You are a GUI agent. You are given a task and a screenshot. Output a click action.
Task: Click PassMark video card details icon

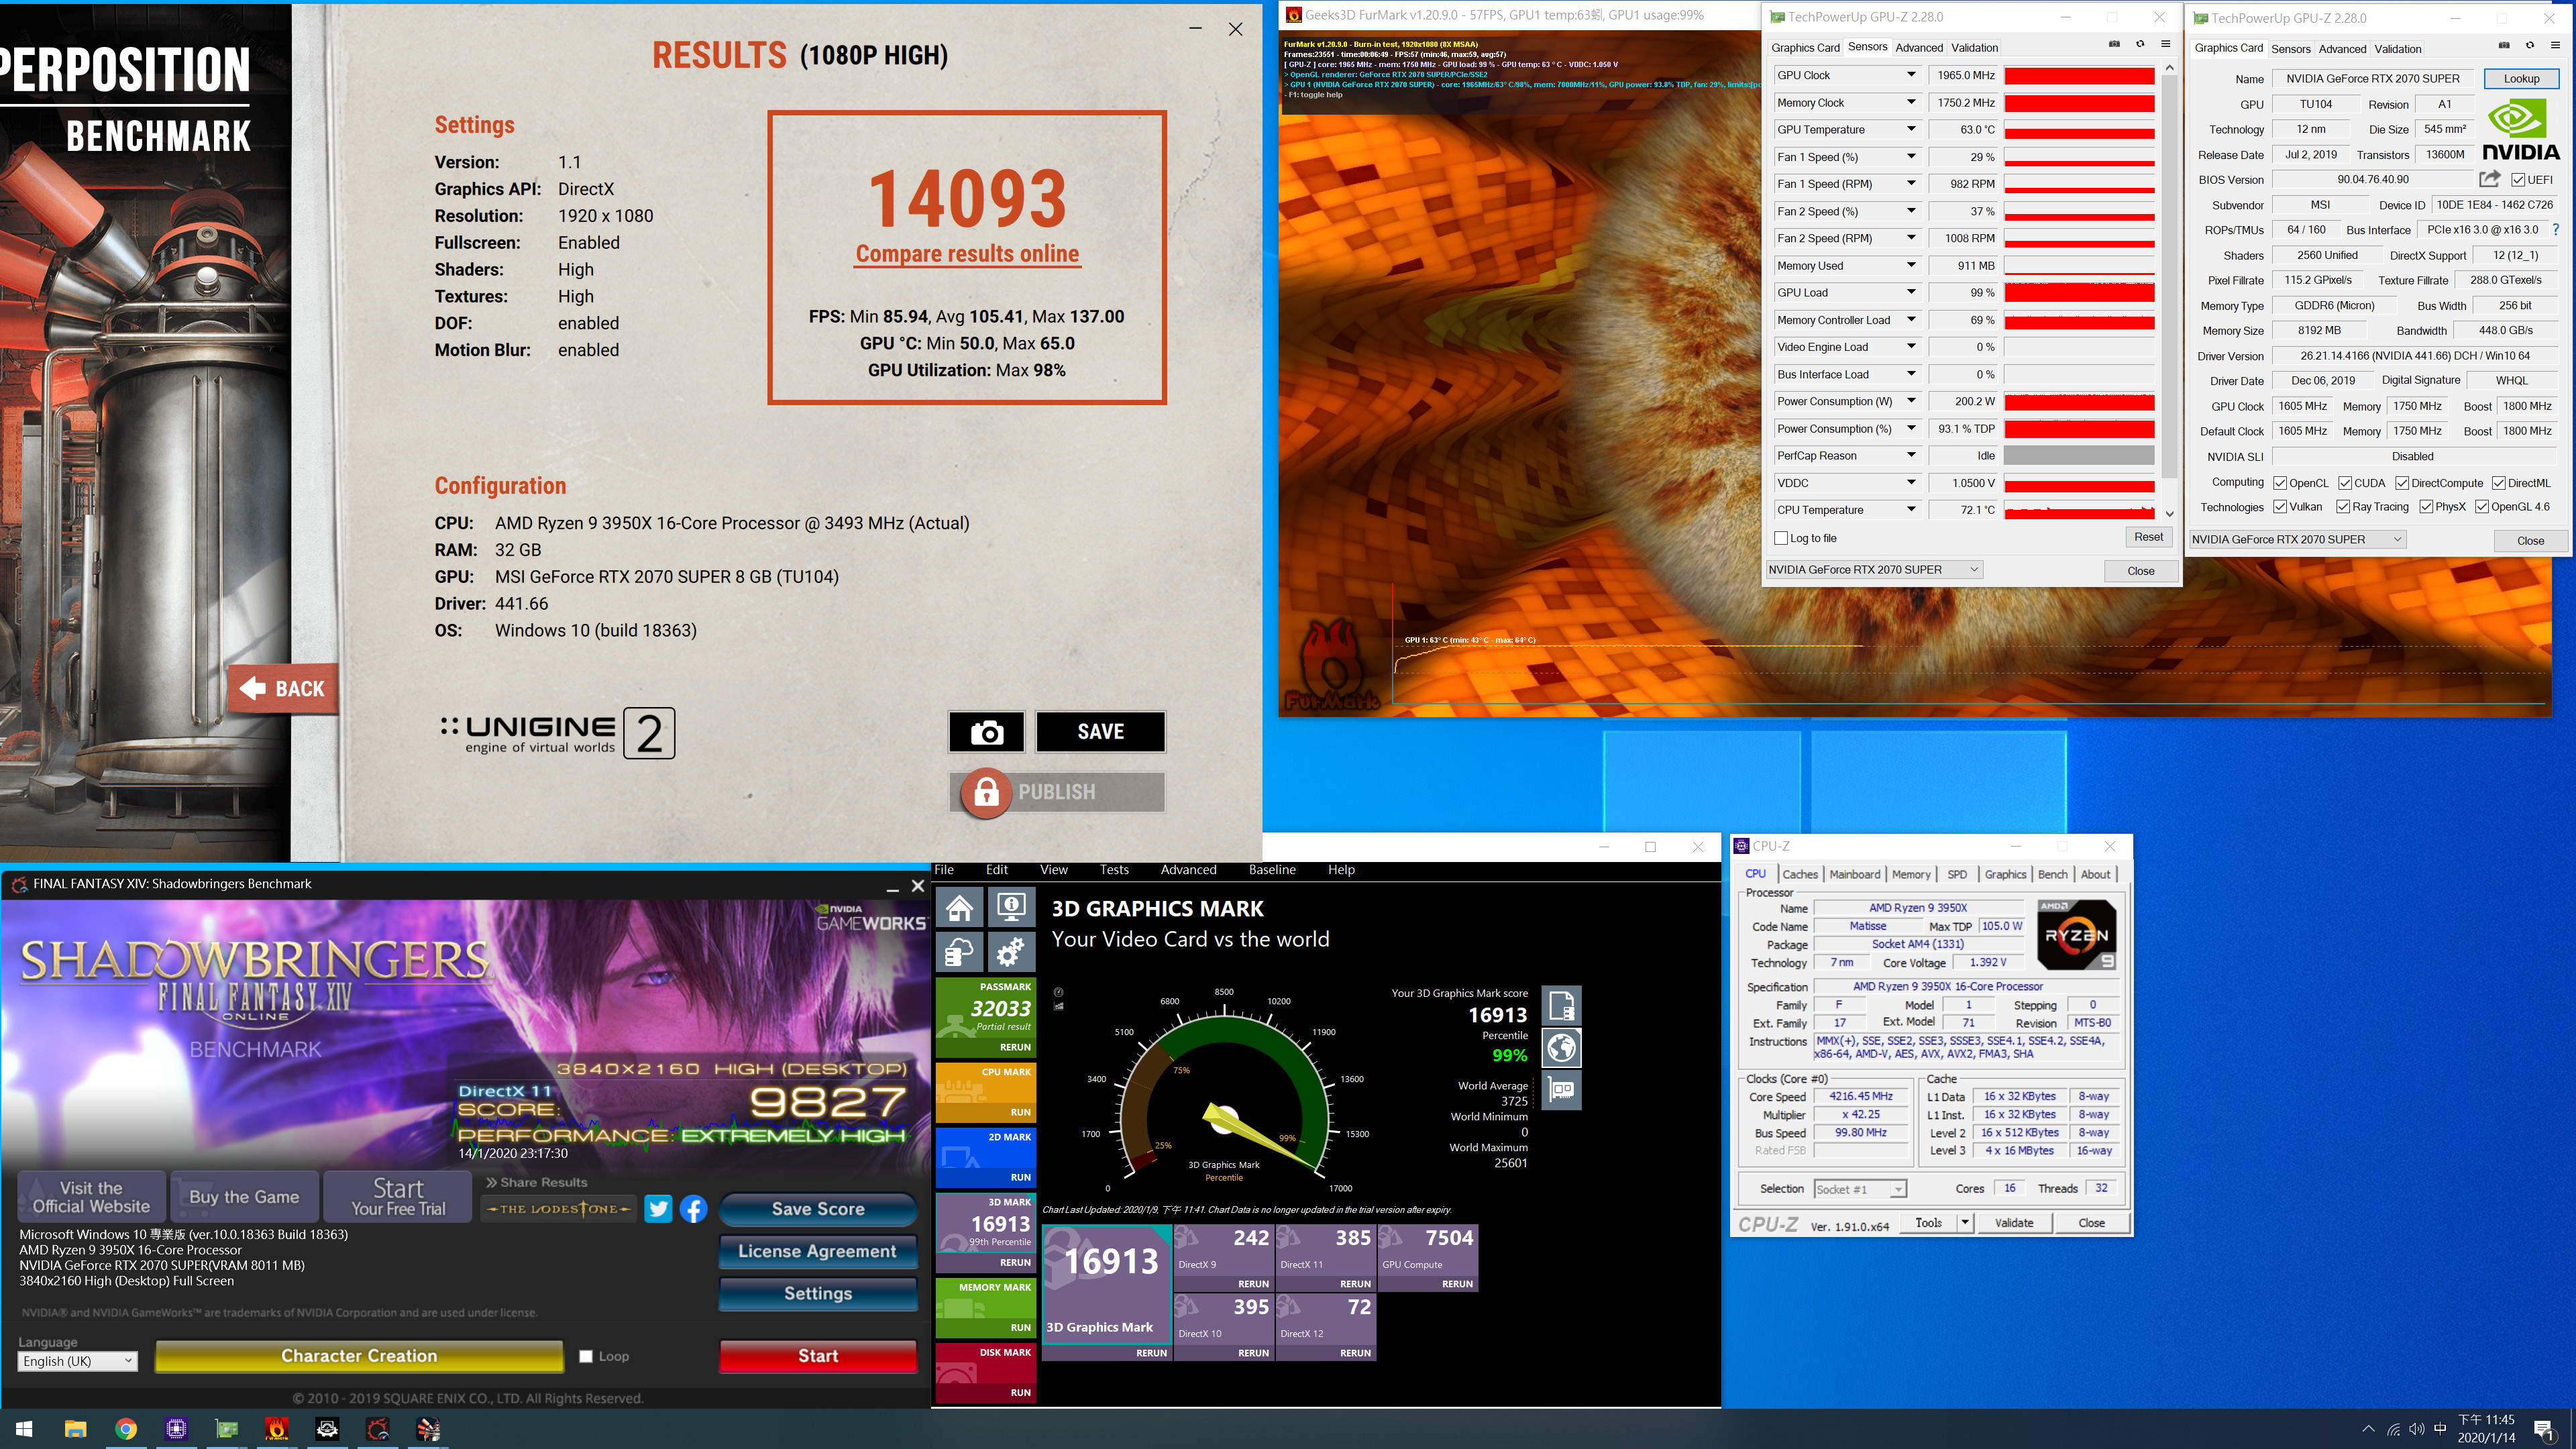(1562, 1090)
